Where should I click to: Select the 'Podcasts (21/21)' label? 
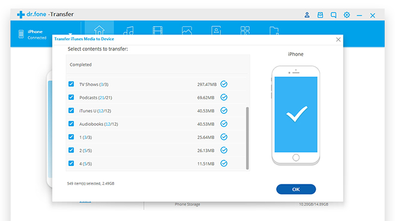pos(96,98)
